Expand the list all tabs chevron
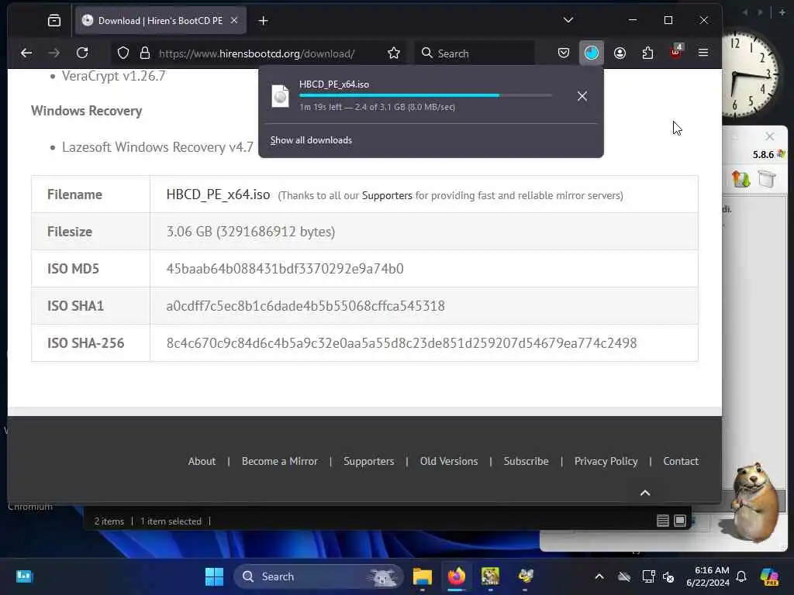This screenshot has width=794, height=595. 568,20
